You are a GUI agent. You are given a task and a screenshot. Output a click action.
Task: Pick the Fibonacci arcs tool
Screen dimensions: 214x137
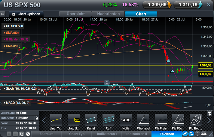point(196,120)
